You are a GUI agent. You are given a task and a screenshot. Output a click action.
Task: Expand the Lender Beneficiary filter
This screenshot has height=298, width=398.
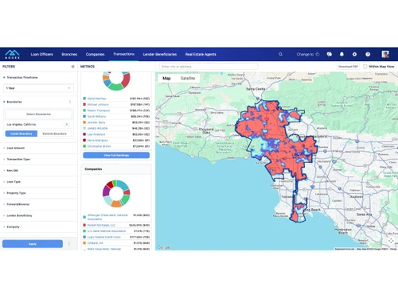point(39,215)
